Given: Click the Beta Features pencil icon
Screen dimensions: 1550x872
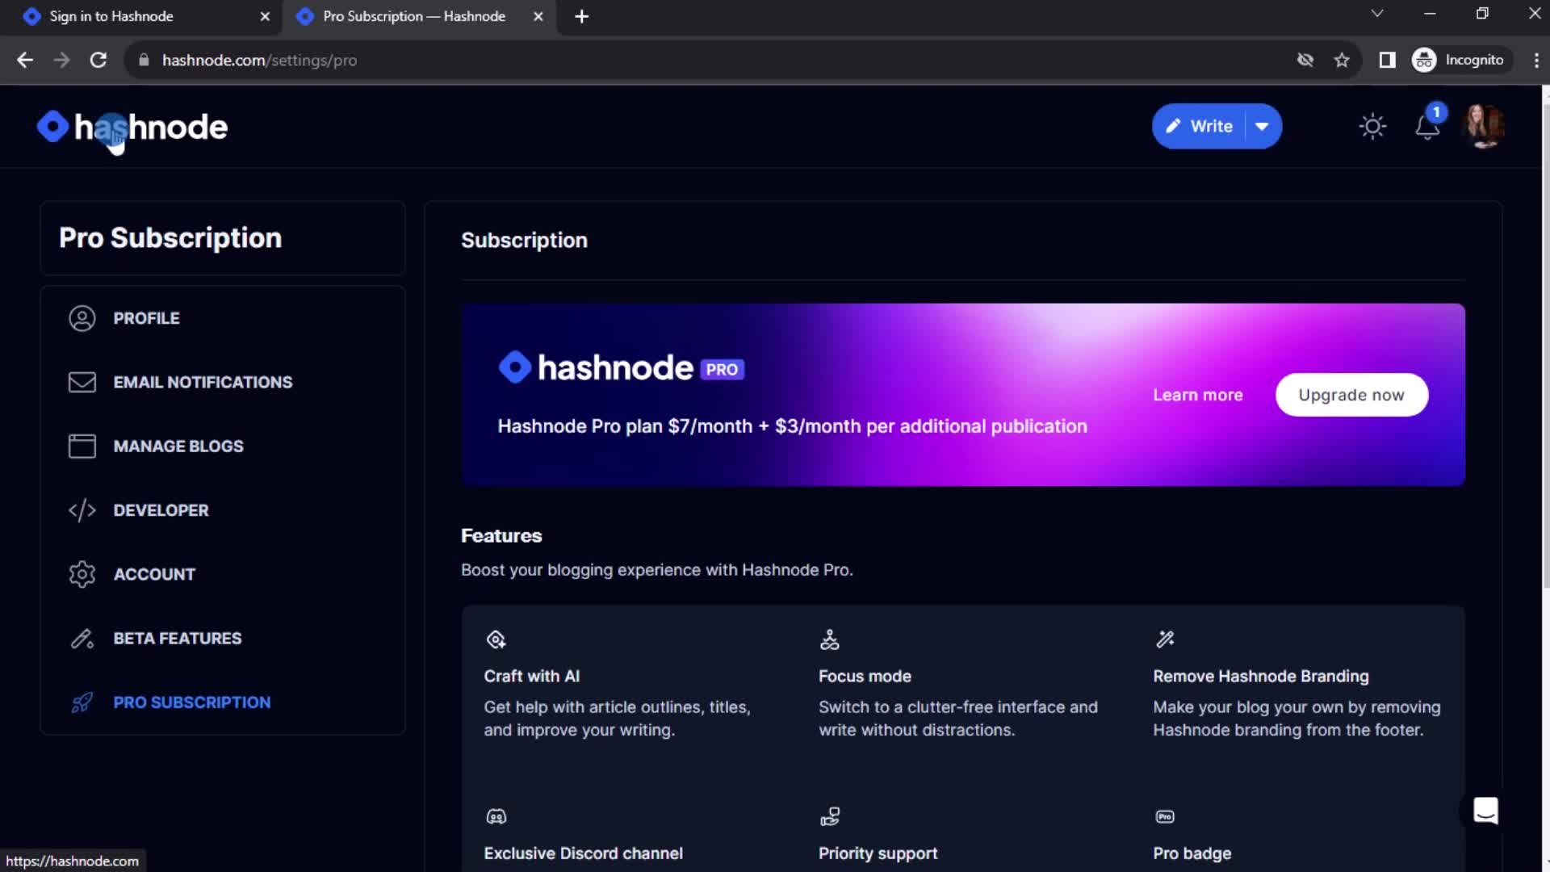Looking at the screenshot, I should [82, 639].
